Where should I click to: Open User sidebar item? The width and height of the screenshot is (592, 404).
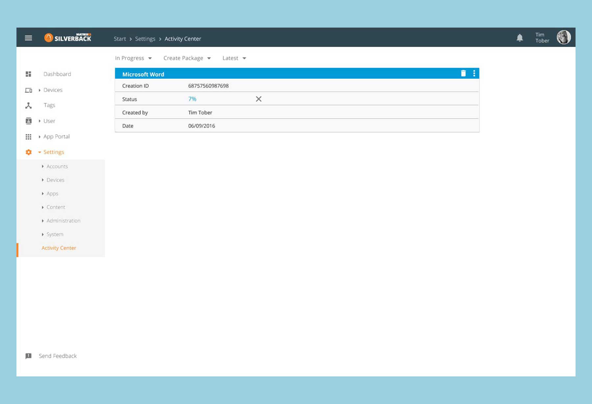(49, 121)
